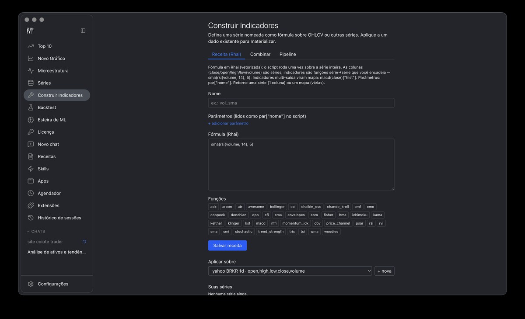525x319 pixels.
Task: Select Construir Indicadores sidebar item
Action: (57, 95)
